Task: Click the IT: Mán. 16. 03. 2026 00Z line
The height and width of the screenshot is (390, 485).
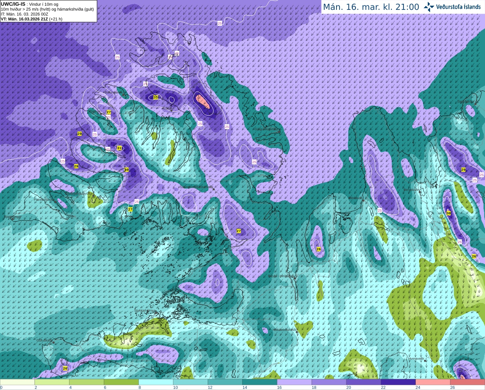Action: (24, 14)
